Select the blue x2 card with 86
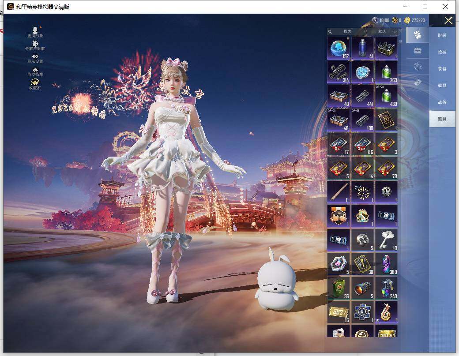The height and width of the screenshot is (356, 459). [362, 144]
